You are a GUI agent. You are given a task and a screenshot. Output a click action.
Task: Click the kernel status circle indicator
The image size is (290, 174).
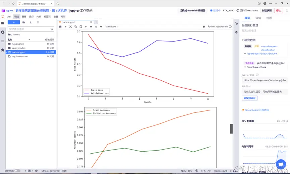[x=230, y=26]
